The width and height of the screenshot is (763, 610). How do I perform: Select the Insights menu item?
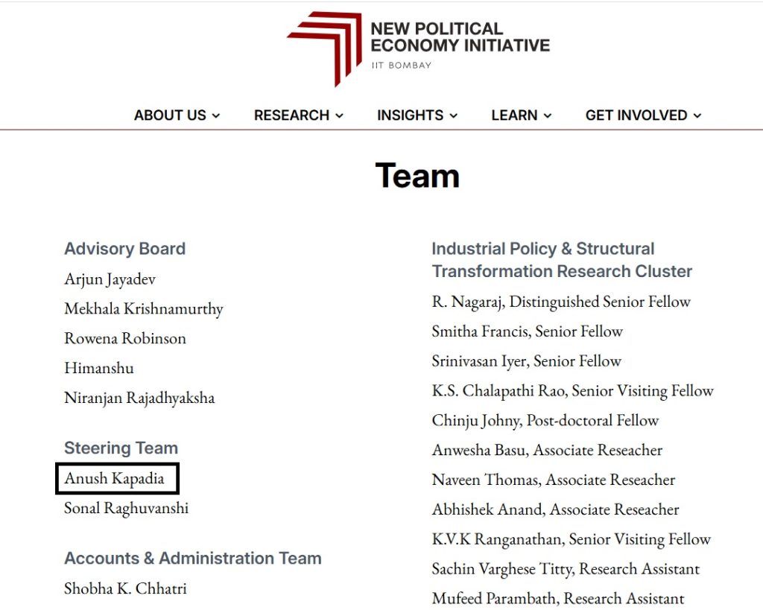tap(410, 115)
